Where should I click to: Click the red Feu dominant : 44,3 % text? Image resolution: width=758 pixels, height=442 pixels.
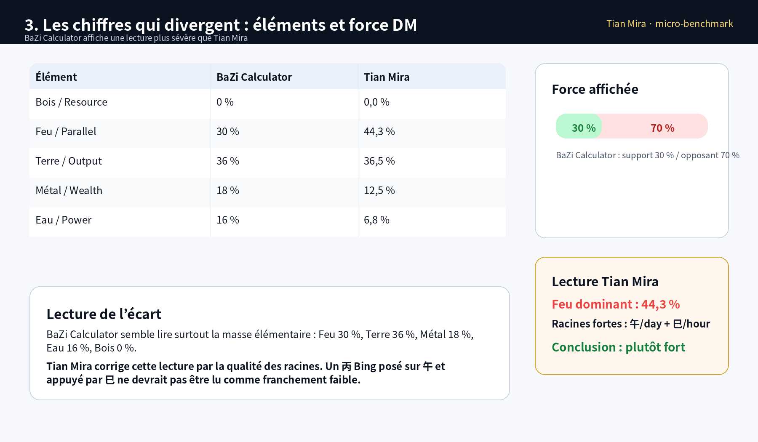pos(616,304)
